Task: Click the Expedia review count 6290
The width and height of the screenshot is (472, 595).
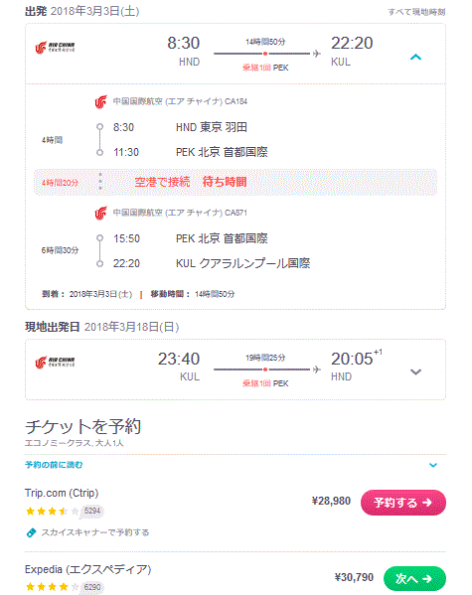Action: click(92, 587)
